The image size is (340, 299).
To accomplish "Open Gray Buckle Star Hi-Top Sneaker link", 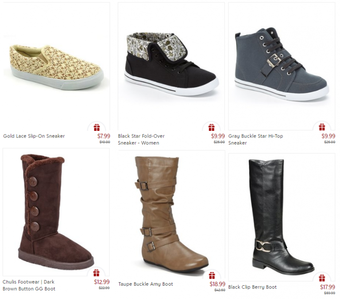I will click(255, 139).
